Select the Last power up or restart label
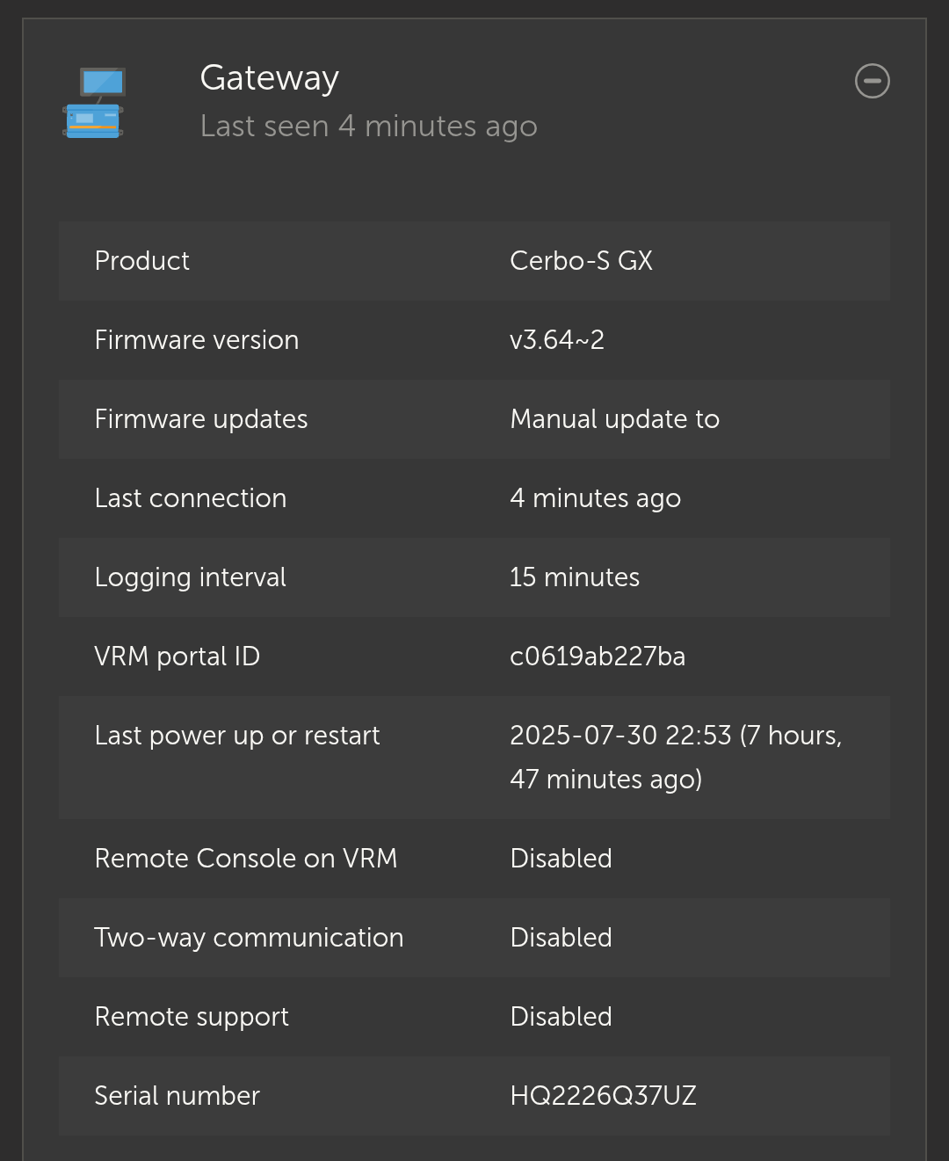 pos(236,736)
